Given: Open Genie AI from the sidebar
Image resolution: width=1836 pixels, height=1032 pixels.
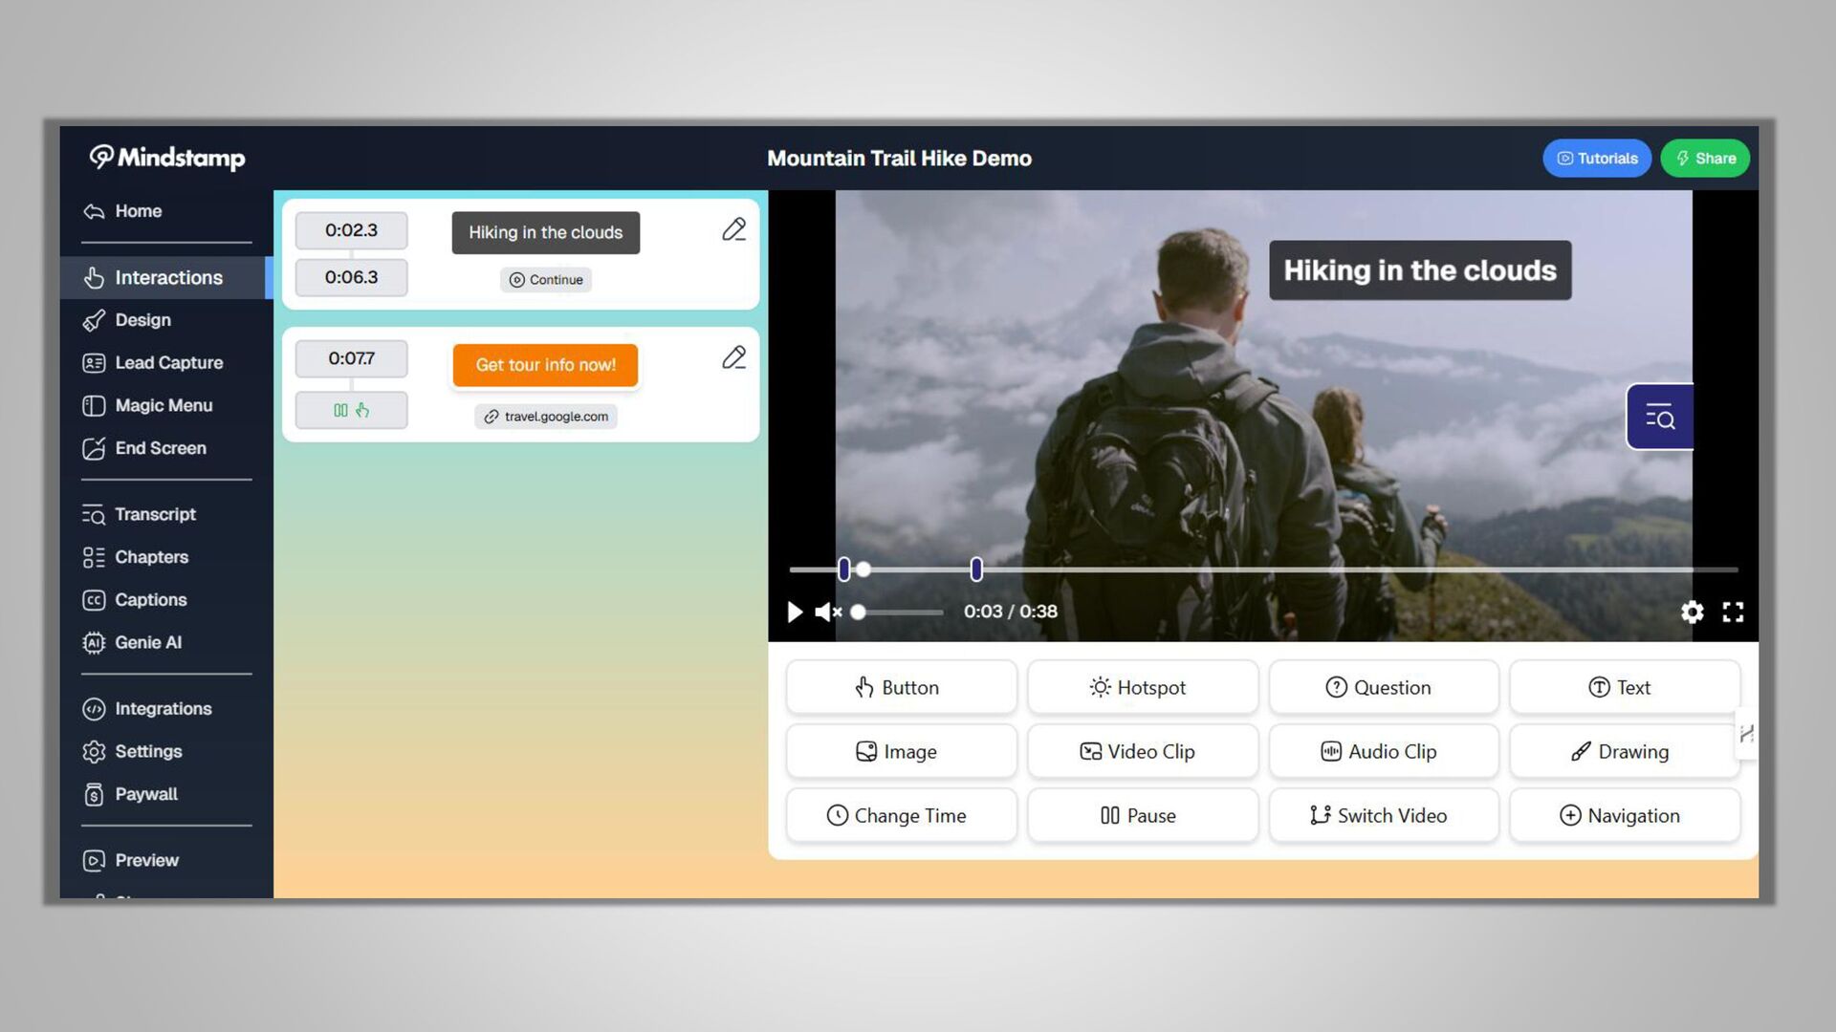Looking at the screenshot, I should (147, 643).
